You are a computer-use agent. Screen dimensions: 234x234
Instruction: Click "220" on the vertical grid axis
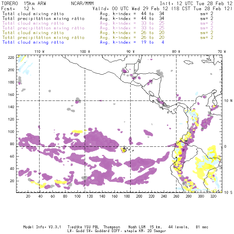[x=11, y=58]
